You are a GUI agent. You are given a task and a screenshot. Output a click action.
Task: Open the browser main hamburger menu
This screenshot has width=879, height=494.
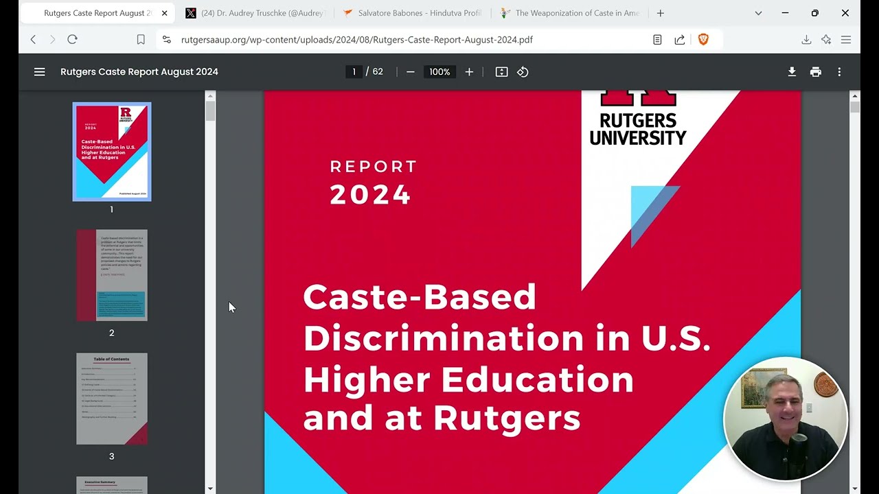[x=846, y=40]
